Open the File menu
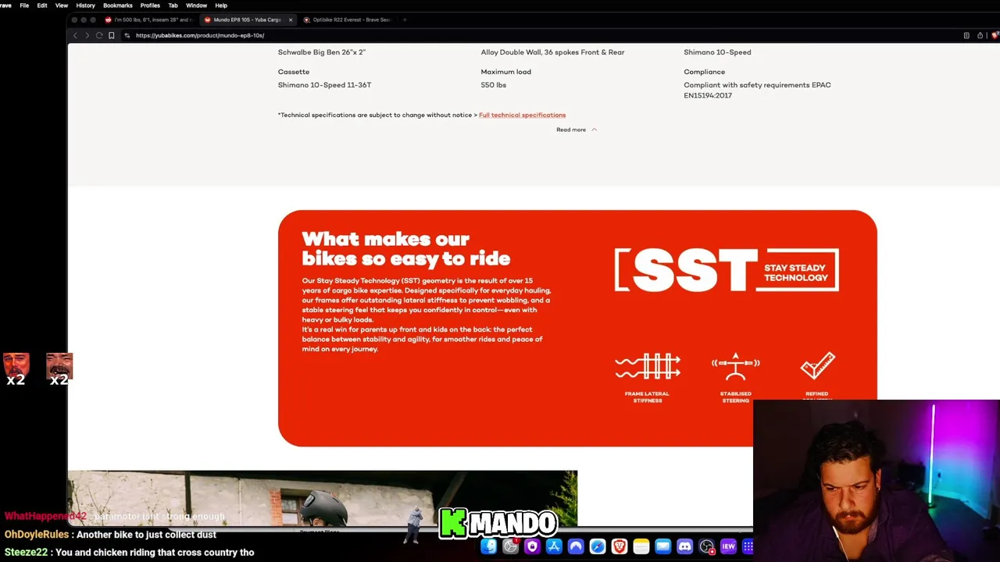The height and width of the screenshot is (562, 1000). coord(24,5)
